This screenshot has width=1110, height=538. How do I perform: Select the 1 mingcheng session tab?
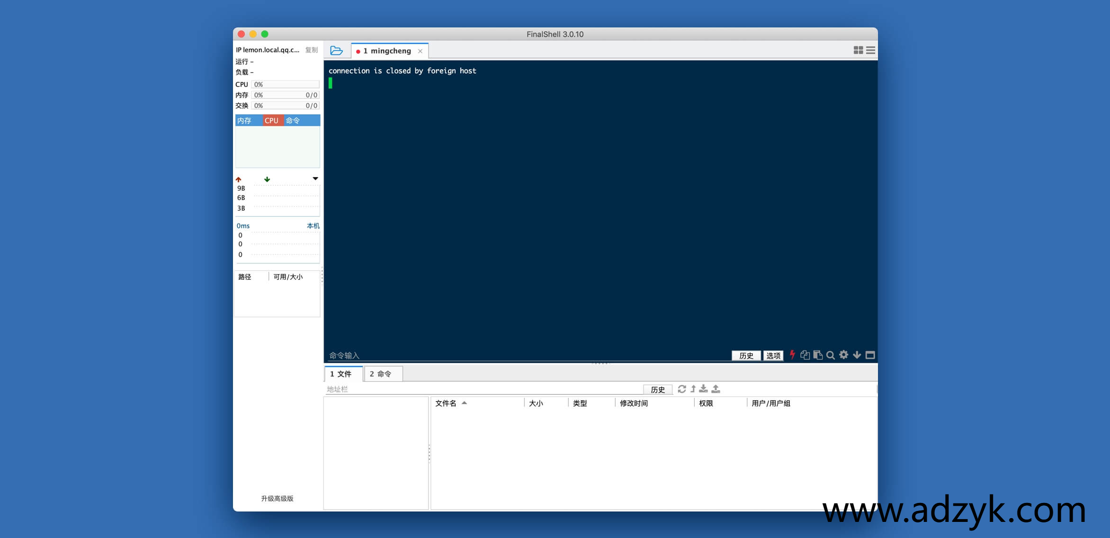(388, 51)
